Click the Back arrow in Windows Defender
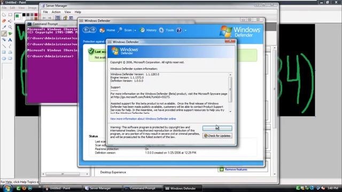Screen dimensions: 342x192 click(86, 30)
